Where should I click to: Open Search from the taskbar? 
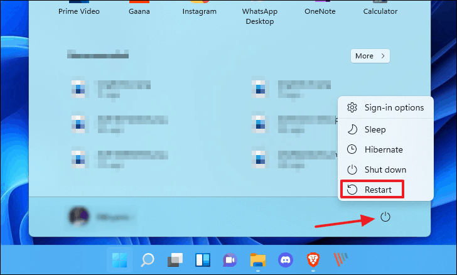pyautogui.click(x=148, y=259)
